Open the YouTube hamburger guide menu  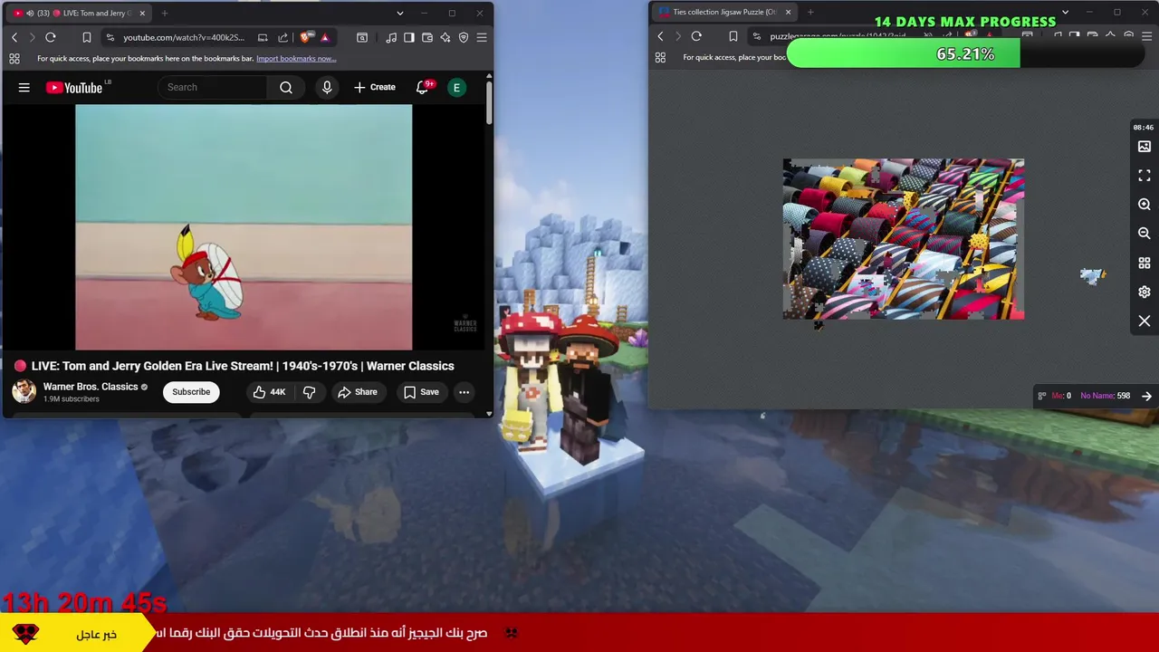click(24, 88)
